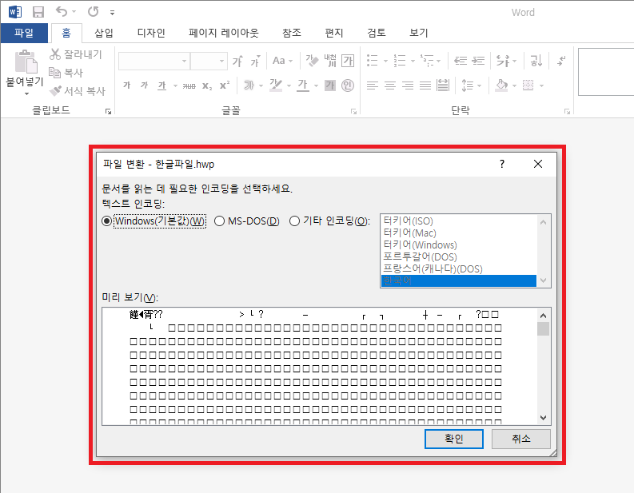The height and width of the screenshot is (493, 634).
Task: Decrease font size with shrink font icon
Action: point(255,61)
